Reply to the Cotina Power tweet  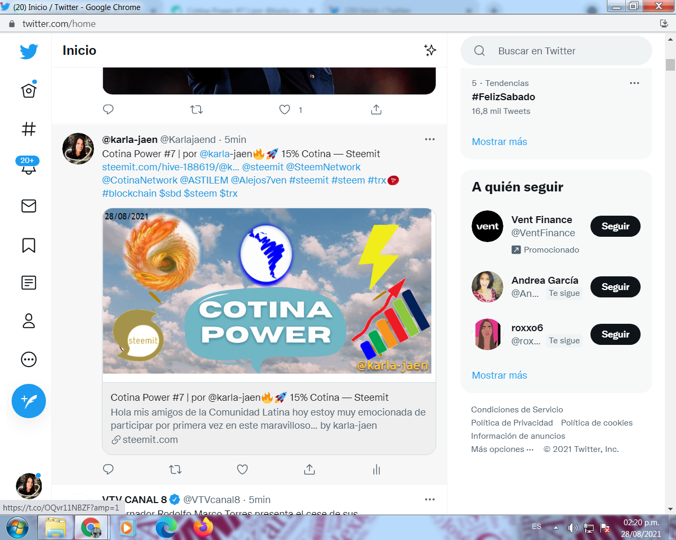[x=108, y=469]
